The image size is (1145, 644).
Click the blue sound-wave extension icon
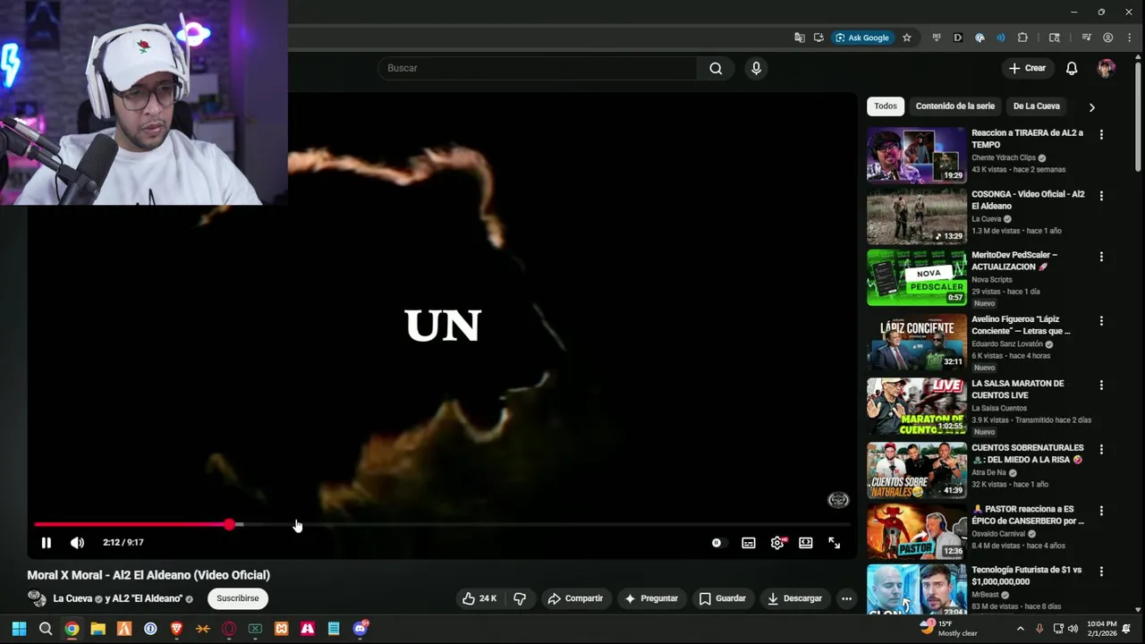click(x=1001, y=38)
